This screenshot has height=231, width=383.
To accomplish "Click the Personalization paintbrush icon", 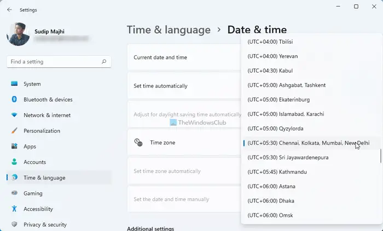I will coord(14,131).
